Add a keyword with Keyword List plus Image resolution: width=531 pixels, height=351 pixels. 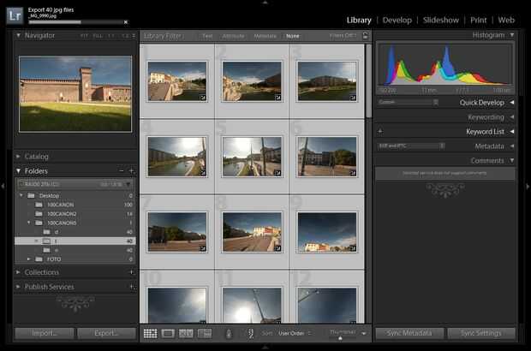[x=380, y=132]
